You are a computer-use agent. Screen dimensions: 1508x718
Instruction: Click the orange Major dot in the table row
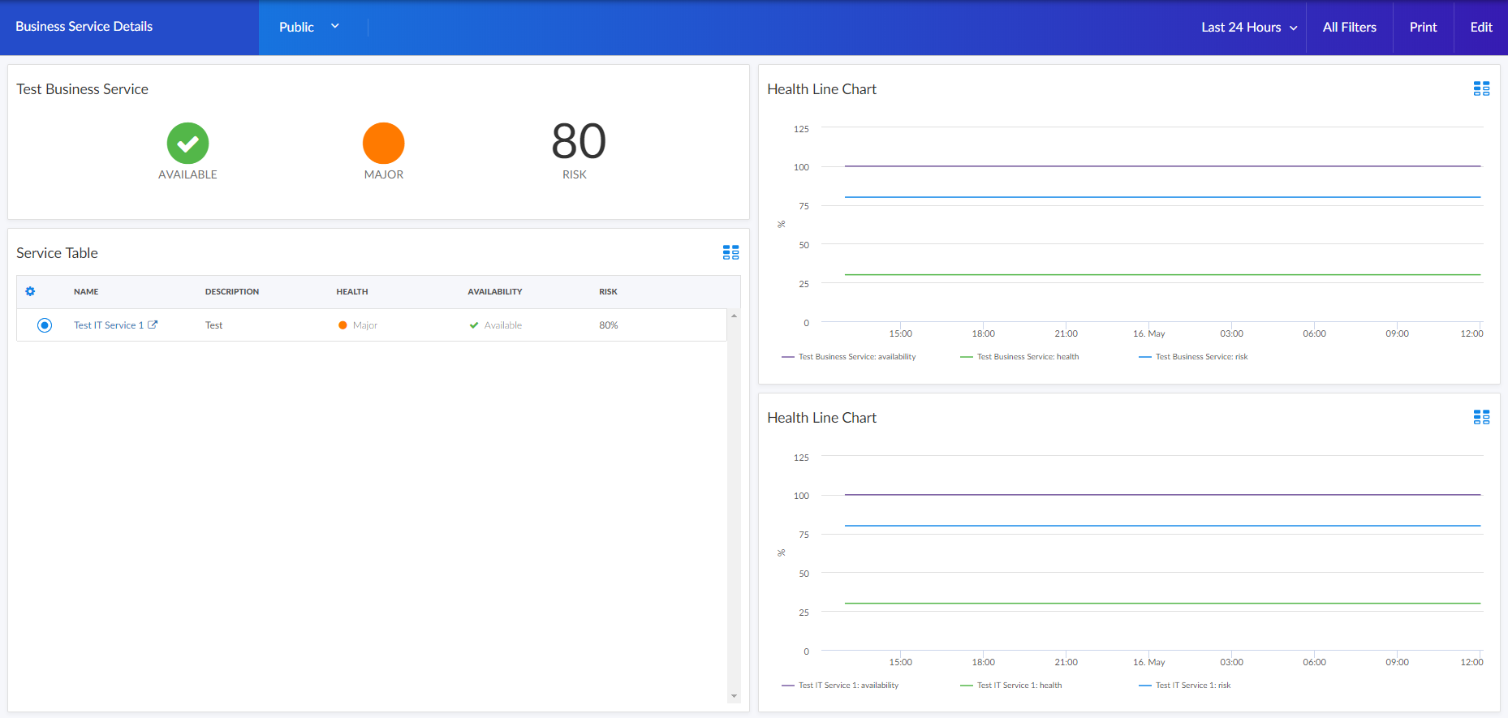tap(343, 325)
